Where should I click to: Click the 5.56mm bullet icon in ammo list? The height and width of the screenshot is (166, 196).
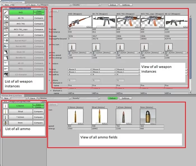(5, 106)
